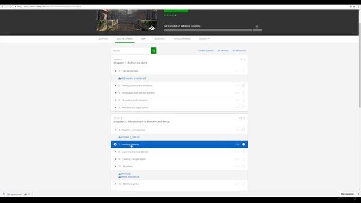Toggle completion circle on Installing Blender row
This screenshot has width=361, height=203.
pyautogui.click(x=243, y=144)
